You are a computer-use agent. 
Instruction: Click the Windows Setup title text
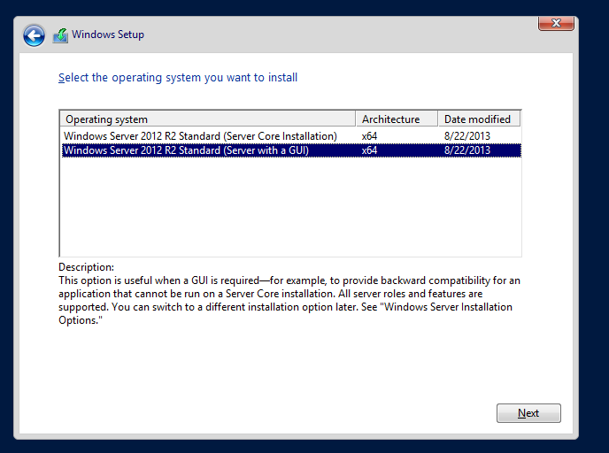[x=108, y=35]
